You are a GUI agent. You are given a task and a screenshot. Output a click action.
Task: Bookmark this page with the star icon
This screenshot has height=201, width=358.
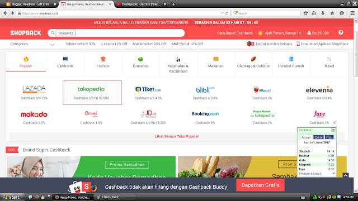306,13
